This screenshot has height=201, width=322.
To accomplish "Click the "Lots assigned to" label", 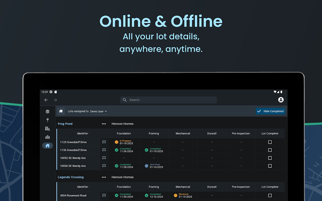I will [x=78, y=111].
